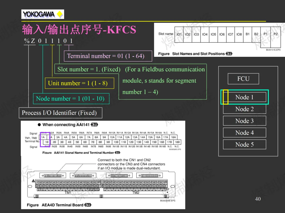
Task: Click the Node number = 1 (01 - 10) box
Action: [71, 99]
